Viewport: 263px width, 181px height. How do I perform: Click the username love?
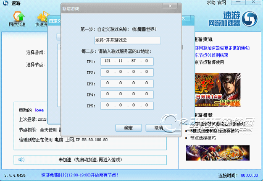point(39,110)
